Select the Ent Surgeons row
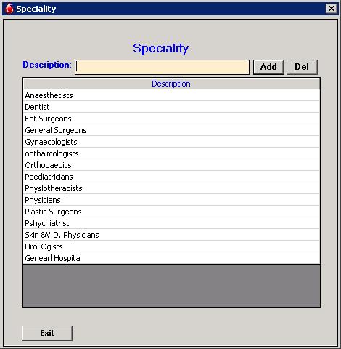This screenshot has height=349, width=341. click(171, 119)
